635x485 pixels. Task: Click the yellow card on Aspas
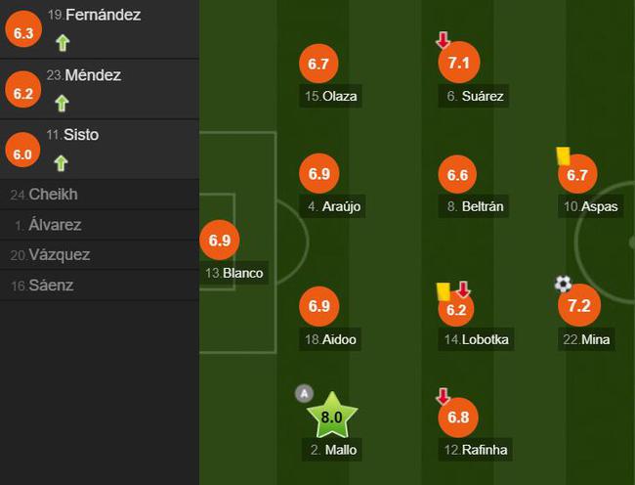point(564,155)
